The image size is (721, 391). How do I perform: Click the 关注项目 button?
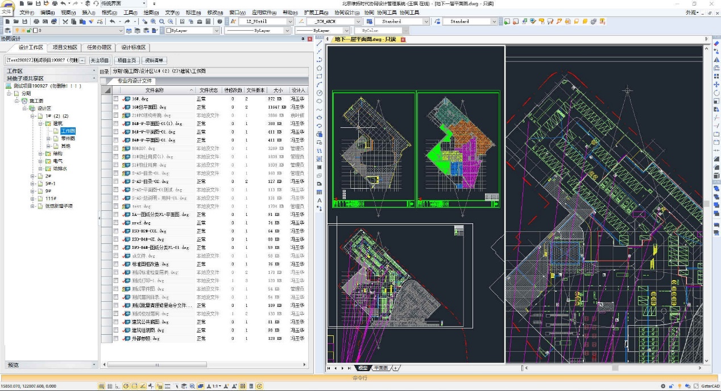[x=100, y=60]
